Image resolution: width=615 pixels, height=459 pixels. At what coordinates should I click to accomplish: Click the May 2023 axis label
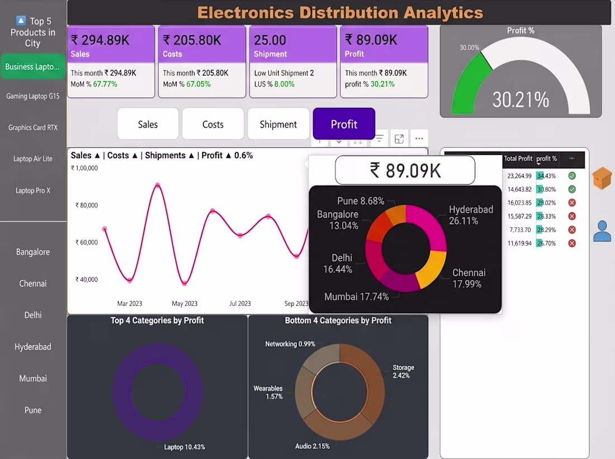(184, 303)
